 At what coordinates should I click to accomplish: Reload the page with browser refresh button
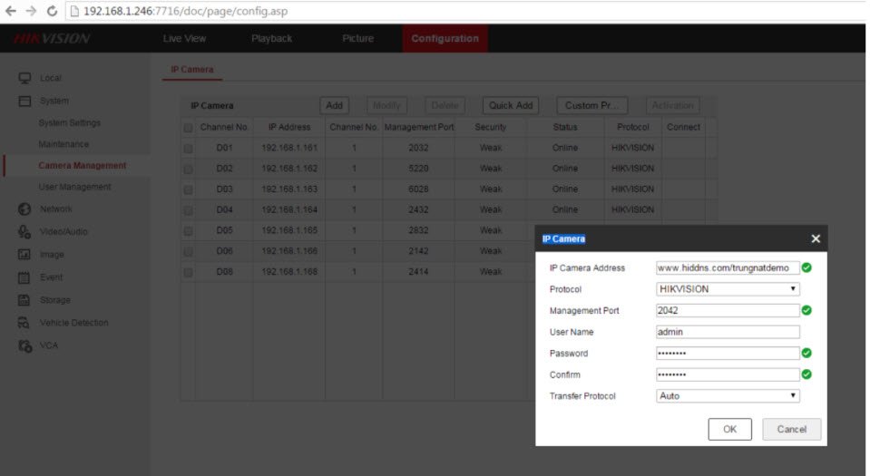point(54,11)
